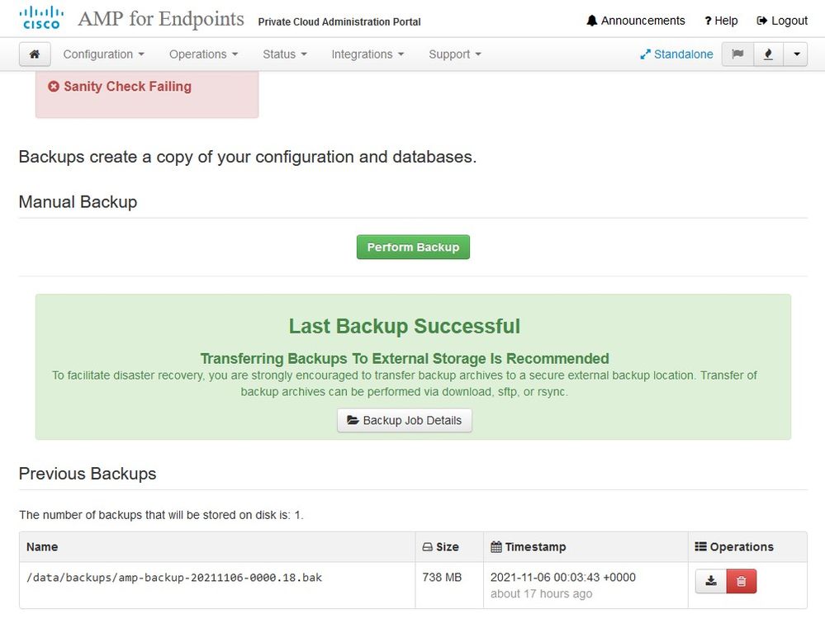The image size is (825, 628).
Task: Click the home icon
Action: (x=34, y=54)
